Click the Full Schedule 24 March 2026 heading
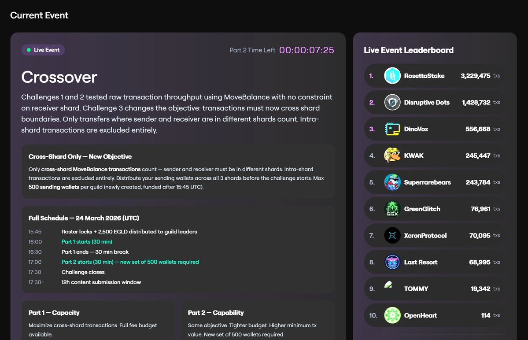 (x=84, y=218)
